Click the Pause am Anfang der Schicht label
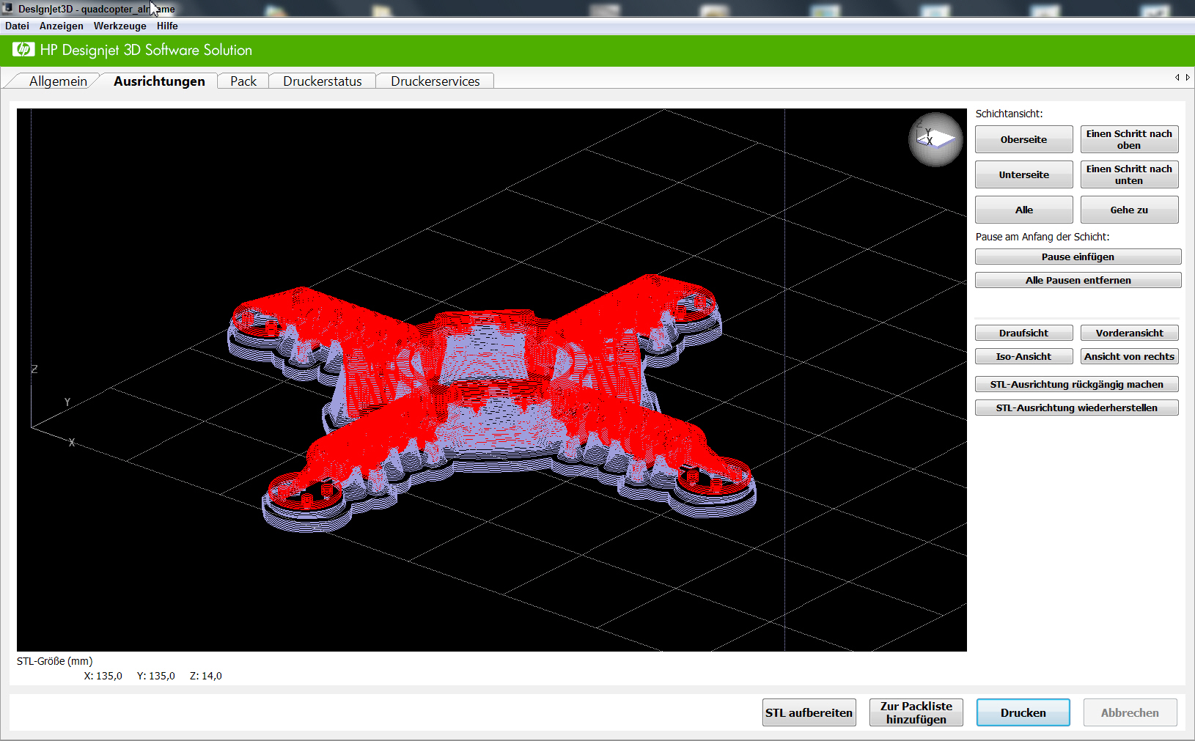 1043,237
